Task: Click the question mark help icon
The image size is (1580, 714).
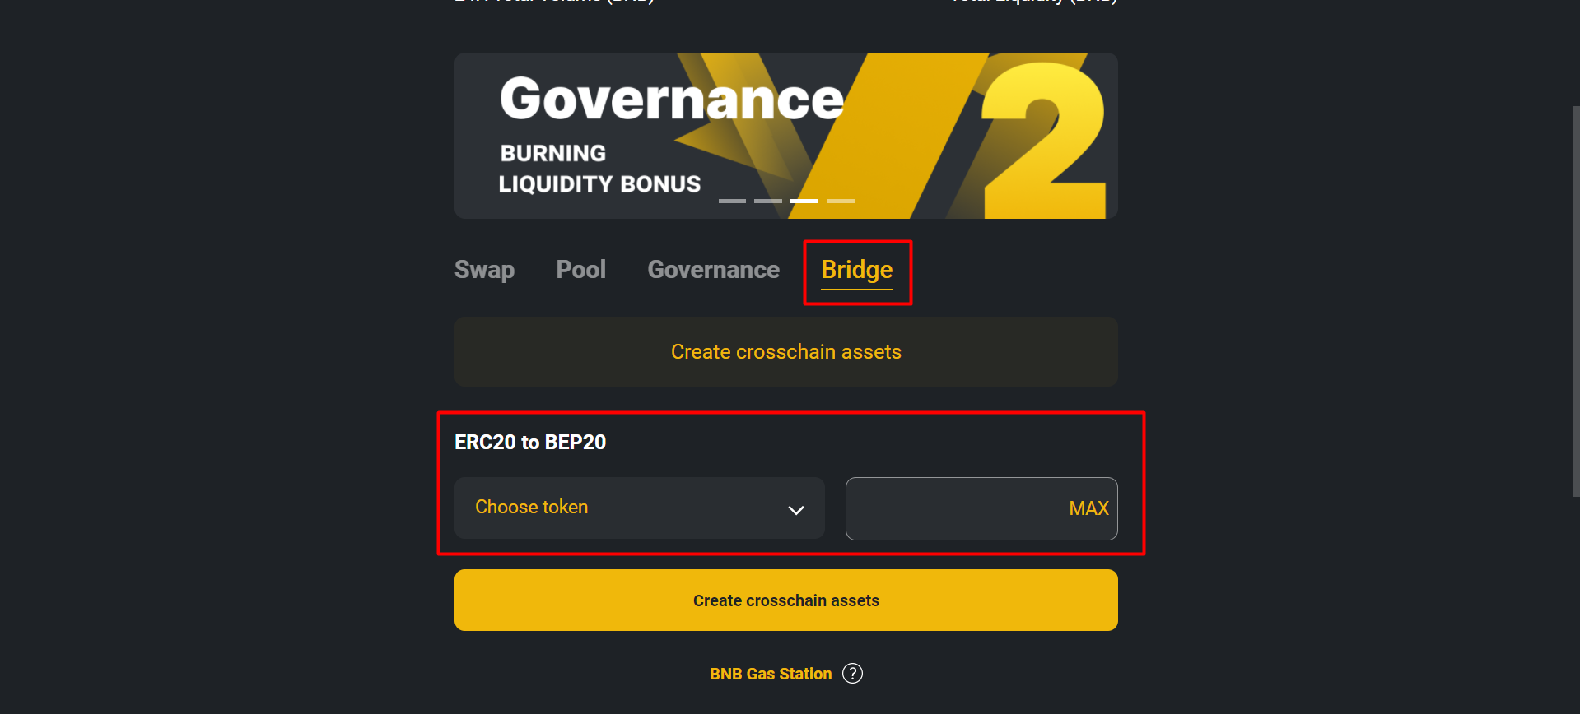Action: click(853, 674)
